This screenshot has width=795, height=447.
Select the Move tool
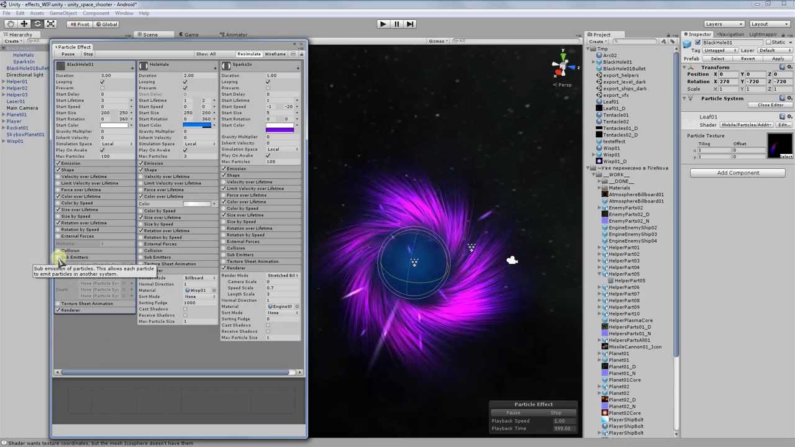coord(24,24)
